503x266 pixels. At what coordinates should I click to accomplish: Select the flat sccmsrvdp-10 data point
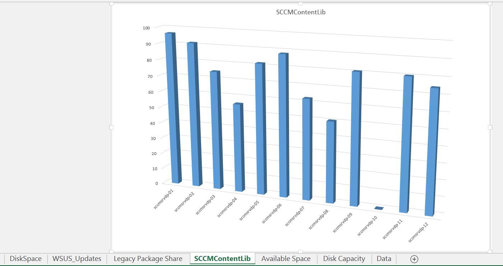(x=379, y=208)
